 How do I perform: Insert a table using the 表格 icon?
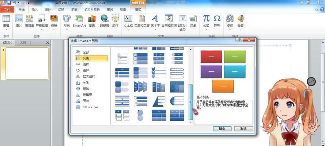pos(6,19)
